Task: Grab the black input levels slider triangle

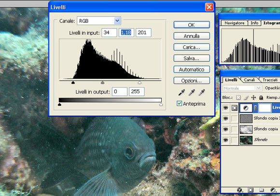Action: (x=73, y=83)
